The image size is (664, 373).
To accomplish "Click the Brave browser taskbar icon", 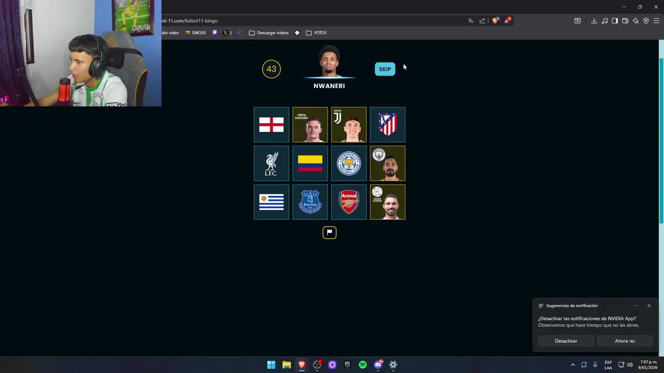I will click(x=301, y=365).
